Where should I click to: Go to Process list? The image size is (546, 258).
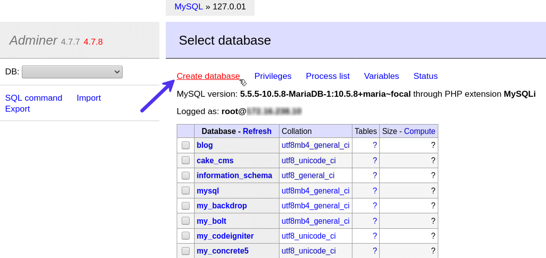click(328, 76)
